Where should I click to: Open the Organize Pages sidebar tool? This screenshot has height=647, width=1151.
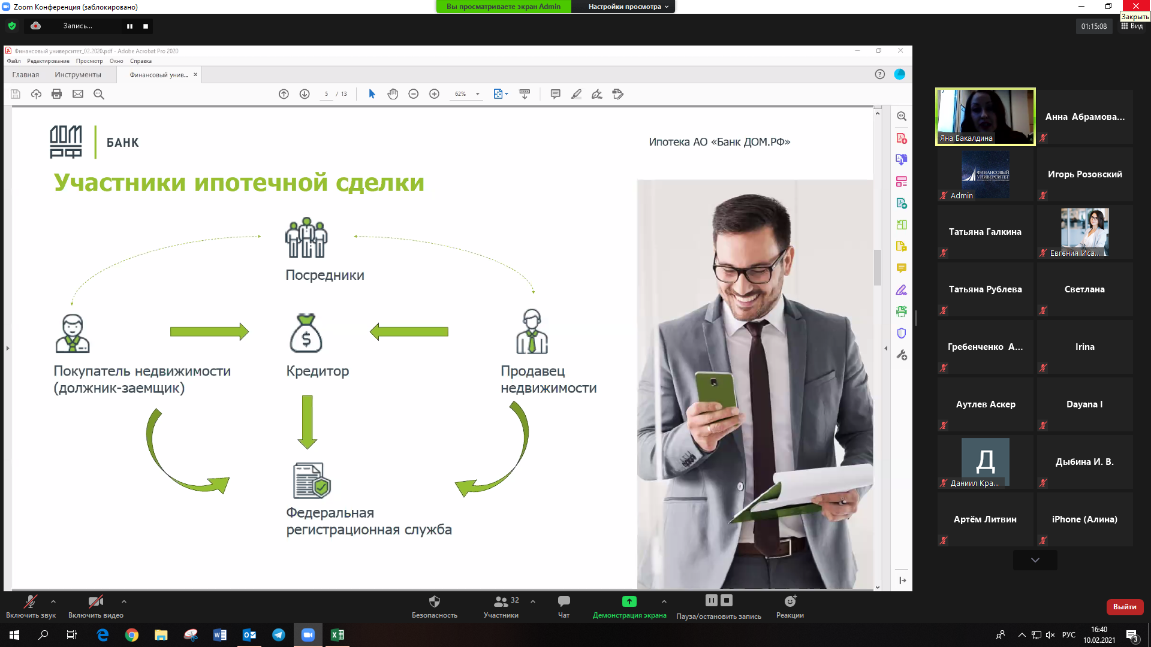[902, 182]
